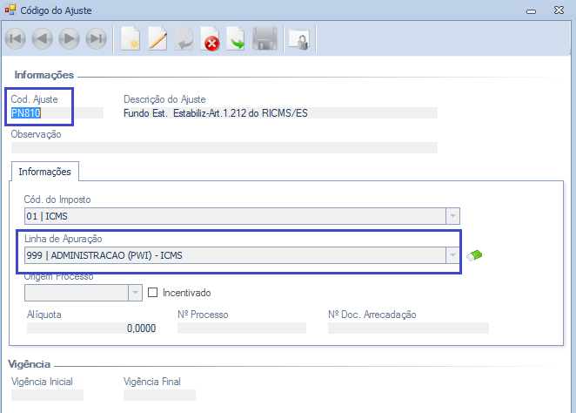Viewport: 576px width, 413px height.
Task: Minimize the Código do Ajuste window
Action: pos(531,11)
